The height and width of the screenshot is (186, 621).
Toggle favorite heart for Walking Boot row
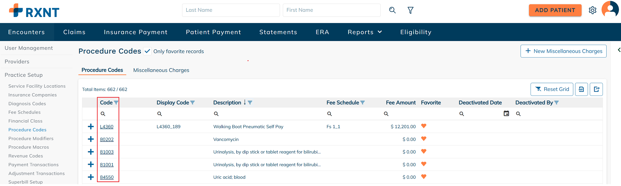(x=424, y=126)
